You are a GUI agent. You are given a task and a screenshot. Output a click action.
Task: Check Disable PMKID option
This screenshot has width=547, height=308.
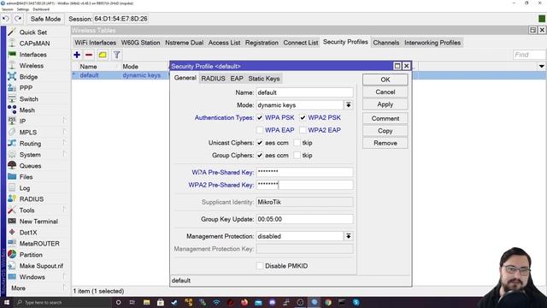click(260, 266)
